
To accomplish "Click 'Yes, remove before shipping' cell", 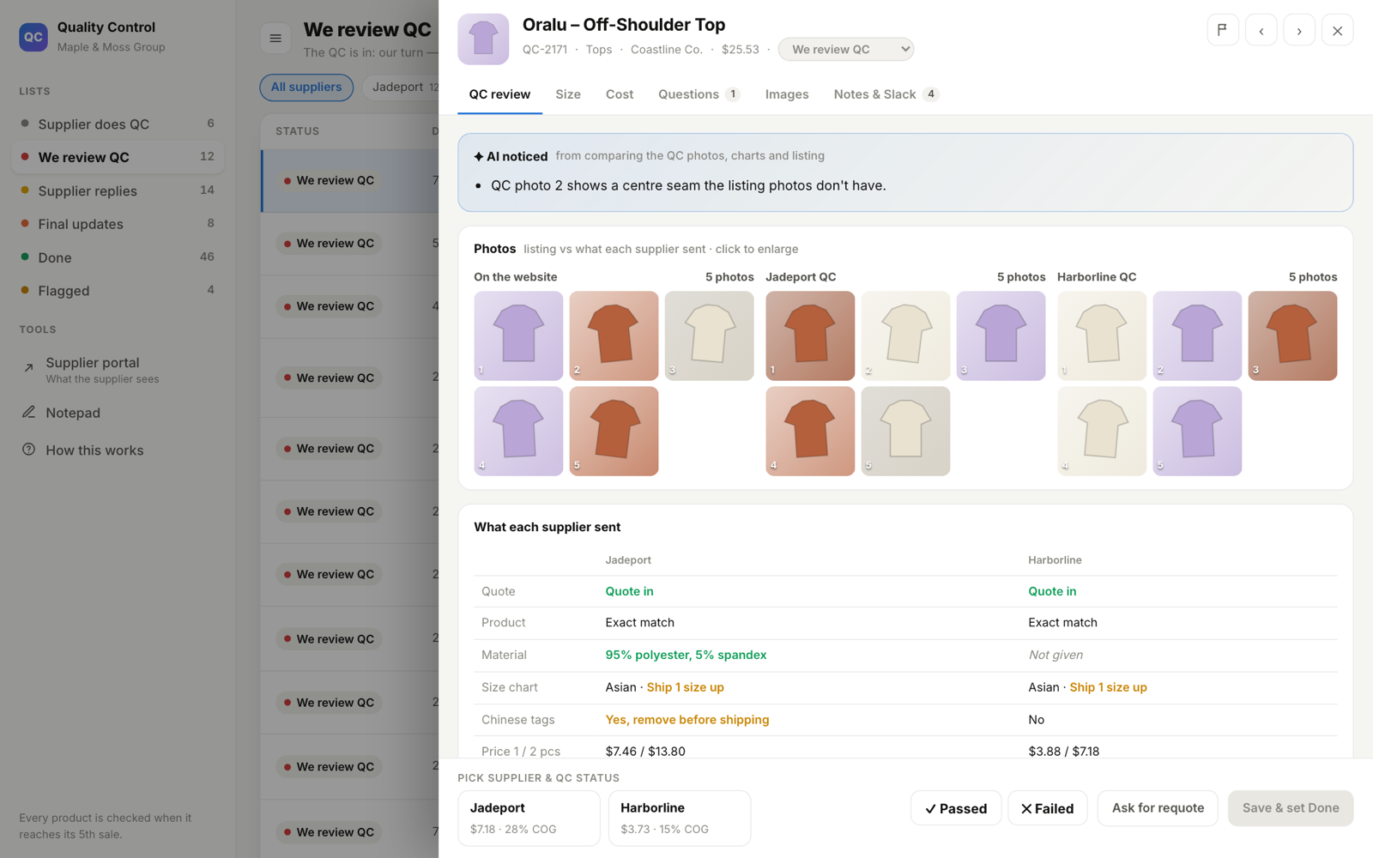I will (686, 720).
